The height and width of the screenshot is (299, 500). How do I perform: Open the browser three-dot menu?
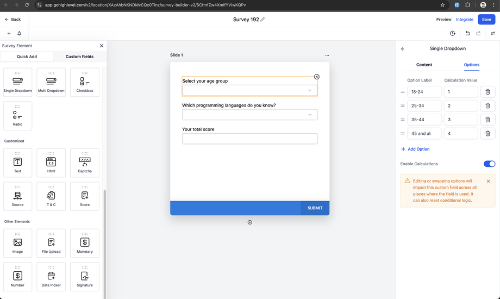coord(493,5)
